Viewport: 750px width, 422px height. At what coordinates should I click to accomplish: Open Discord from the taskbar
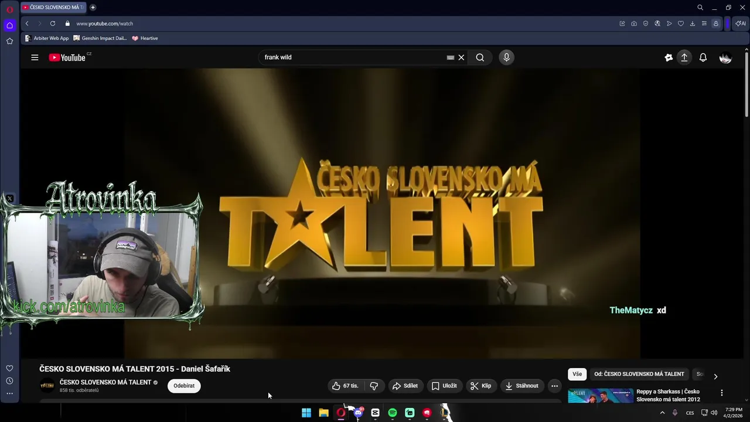point(358,413)
